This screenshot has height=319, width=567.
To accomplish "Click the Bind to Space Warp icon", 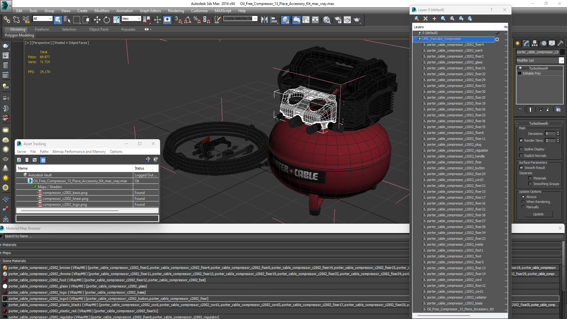I will click(x=26, y=20).
